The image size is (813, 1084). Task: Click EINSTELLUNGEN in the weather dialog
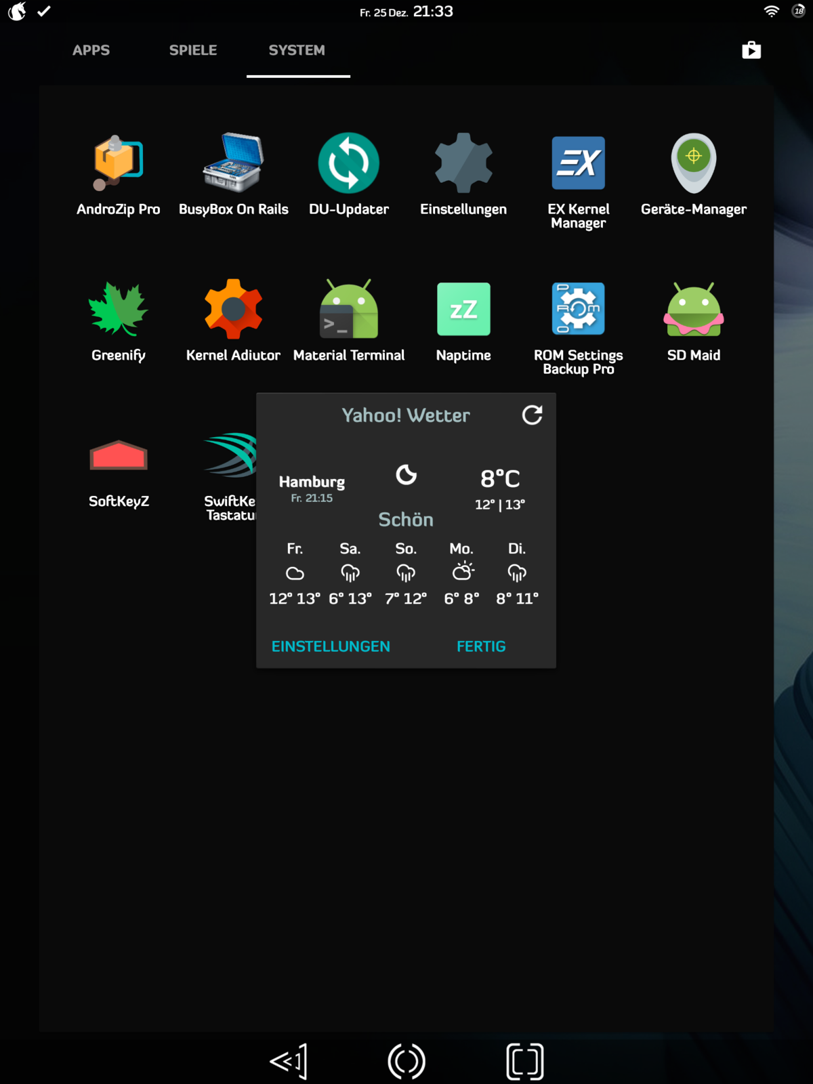click(x=331, y=646)
